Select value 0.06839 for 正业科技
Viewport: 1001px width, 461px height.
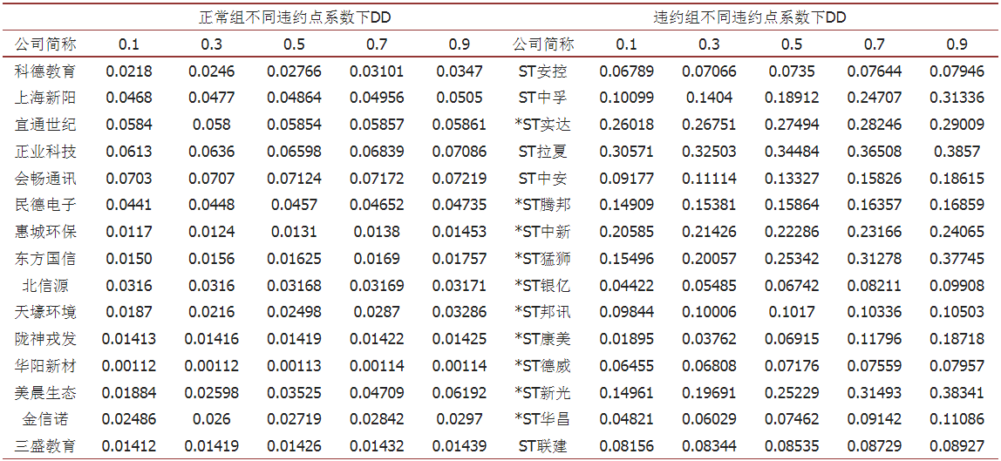[x=377, y=152]
